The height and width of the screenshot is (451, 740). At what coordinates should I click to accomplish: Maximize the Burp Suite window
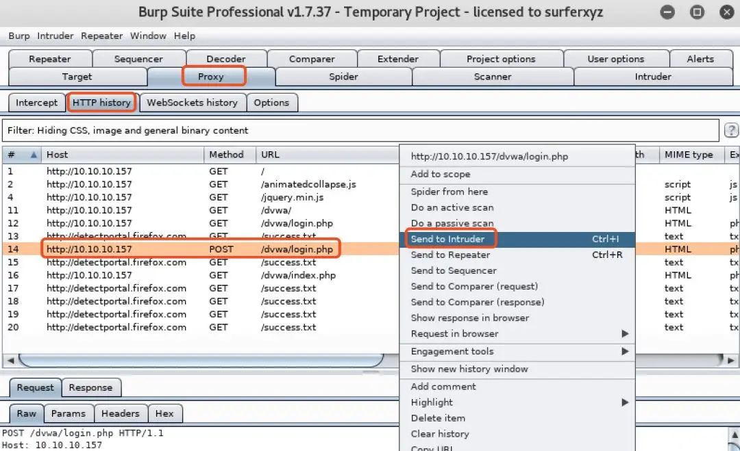pyautogui.click(x=697, y=12)
